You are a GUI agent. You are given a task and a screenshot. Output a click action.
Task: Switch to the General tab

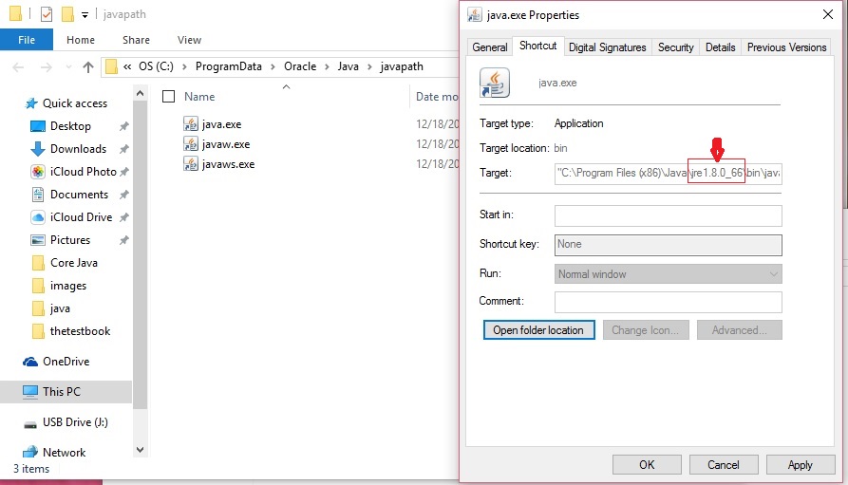[489, 47]
